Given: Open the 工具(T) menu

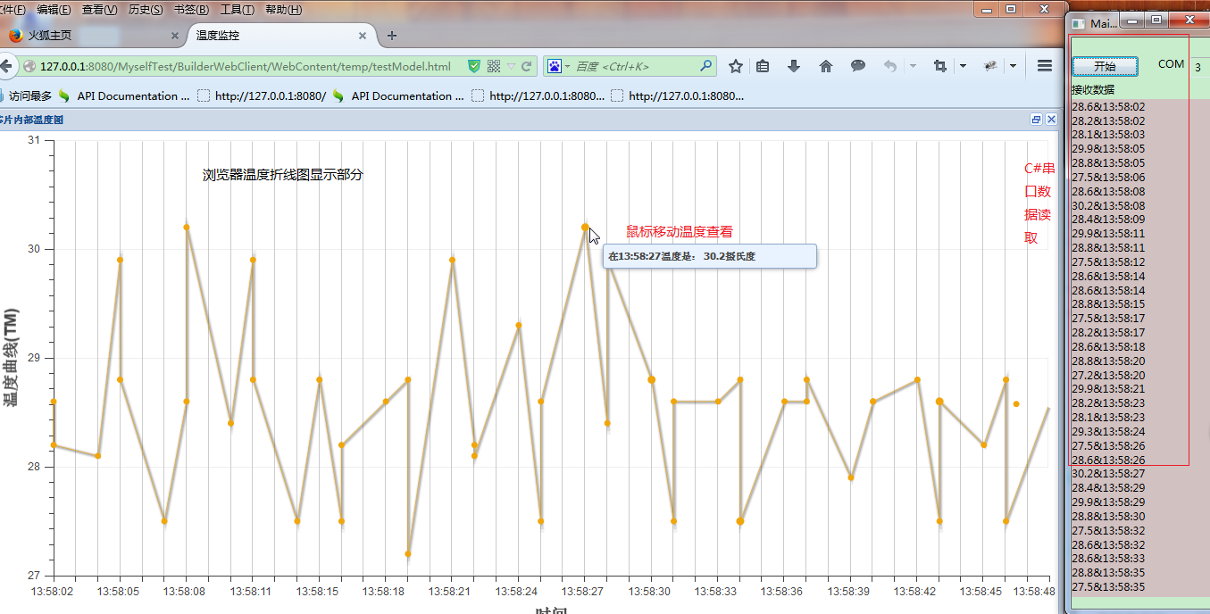Looking at the screenshot, I should pyautogui.click(x=238, y=10).
